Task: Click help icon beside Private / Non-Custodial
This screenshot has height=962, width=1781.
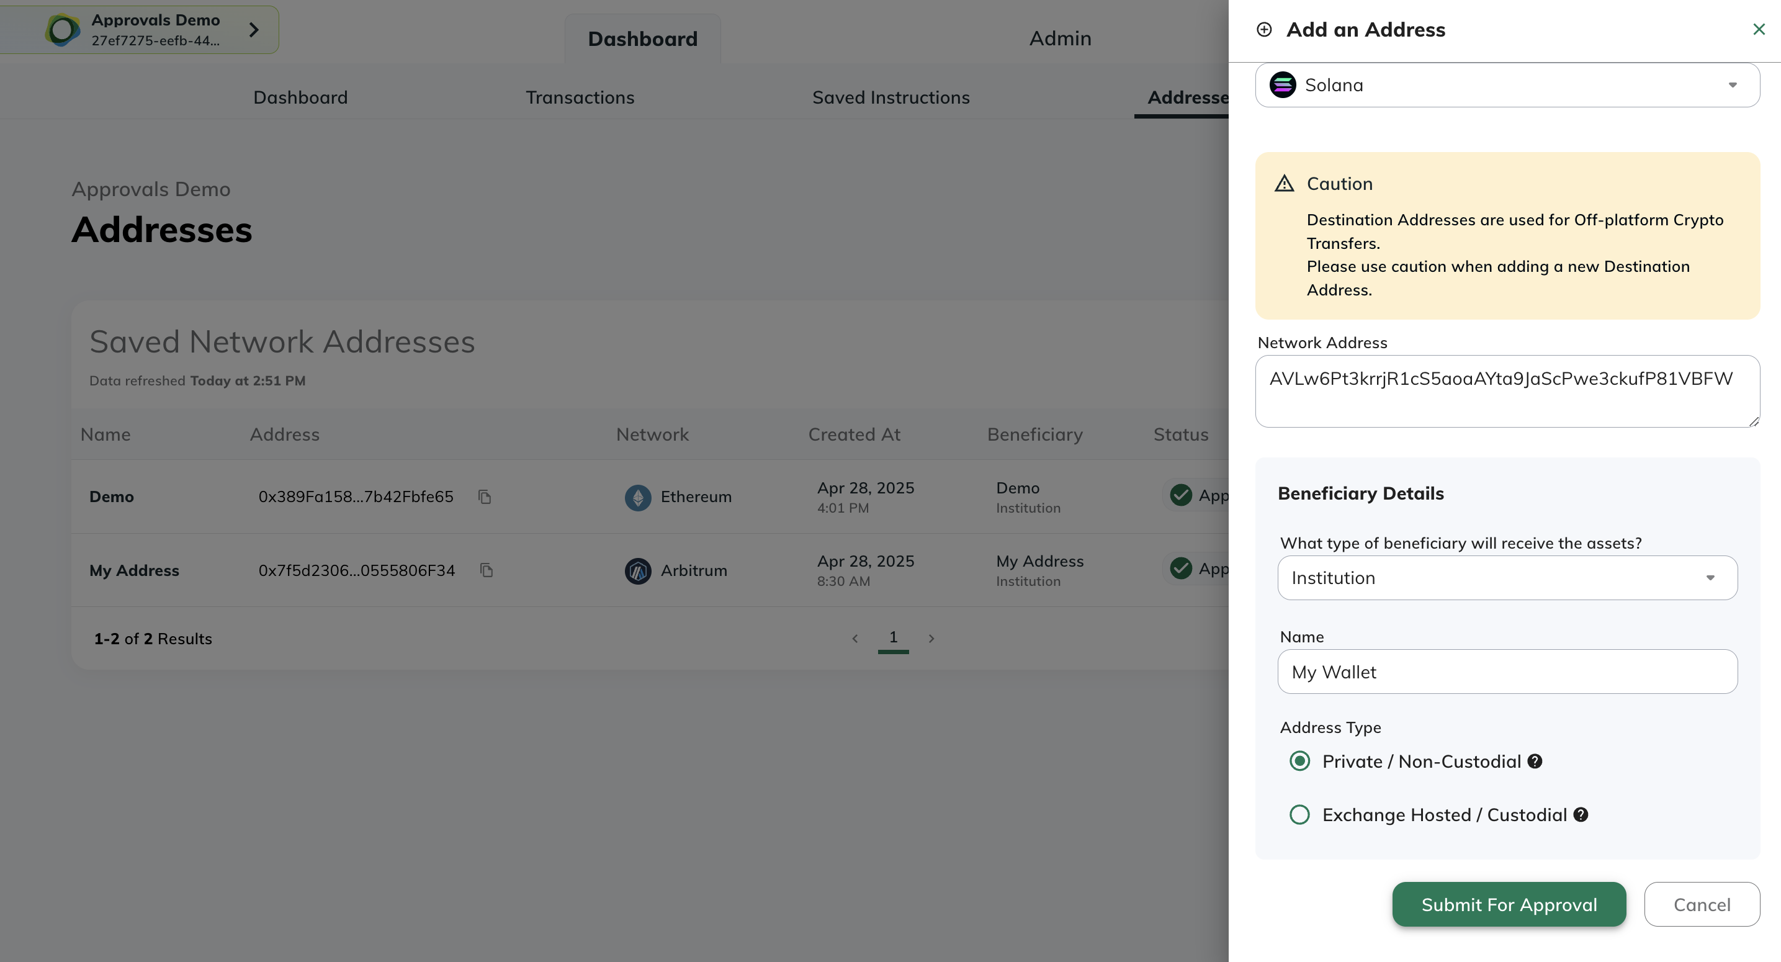Action: click(x=1535, y=762)
